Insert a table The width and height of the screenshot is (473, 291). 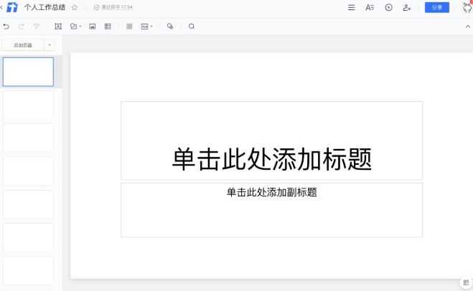(108, 27)
